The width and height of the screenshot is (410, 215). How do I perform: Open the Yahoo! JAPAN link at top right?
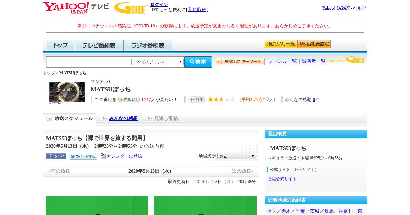(336, 8)
